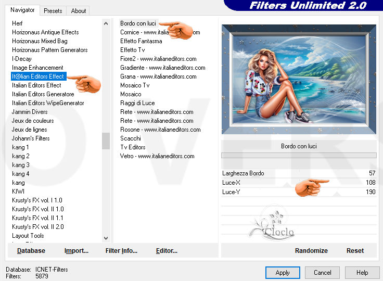
Task: Choose Rosone - www.italianeditors.com filter
Action: pos(160,130)
